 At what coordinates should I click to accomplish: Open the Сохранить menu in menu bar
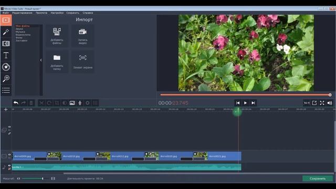click(72, 13)
